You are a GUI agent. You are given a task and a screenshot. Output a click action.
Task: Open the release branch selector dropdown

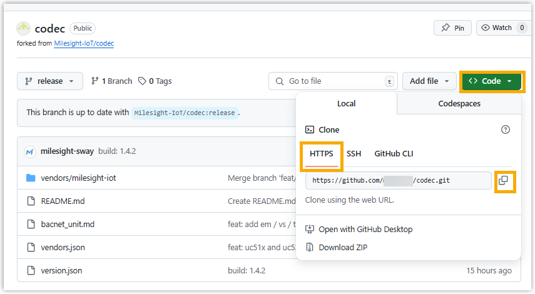(50, 81)
